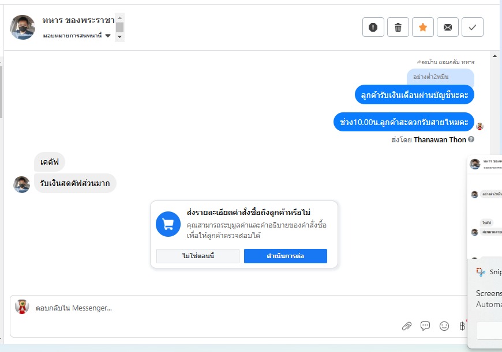Click page avatar next to reply box
This screenshot has height=352, width=502.
pyautogui.click(x=22, y=306)
